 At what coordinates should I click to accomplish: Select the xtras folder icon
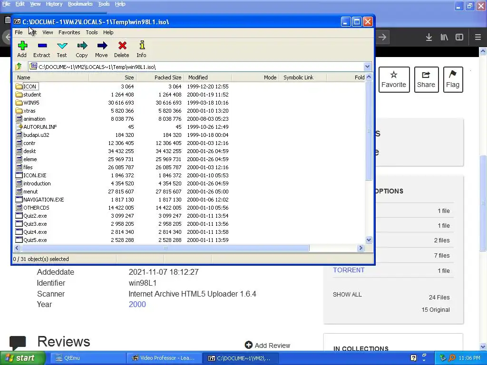(x=19, y=110)
